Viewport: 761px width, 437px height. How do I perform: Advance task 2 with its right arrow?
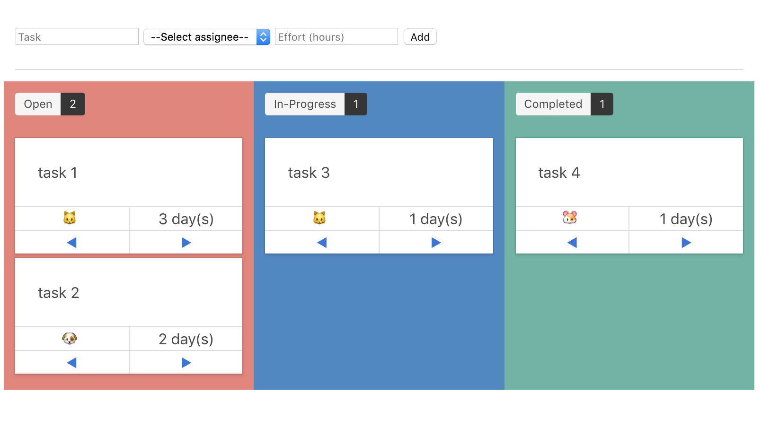tap(186, 362)
